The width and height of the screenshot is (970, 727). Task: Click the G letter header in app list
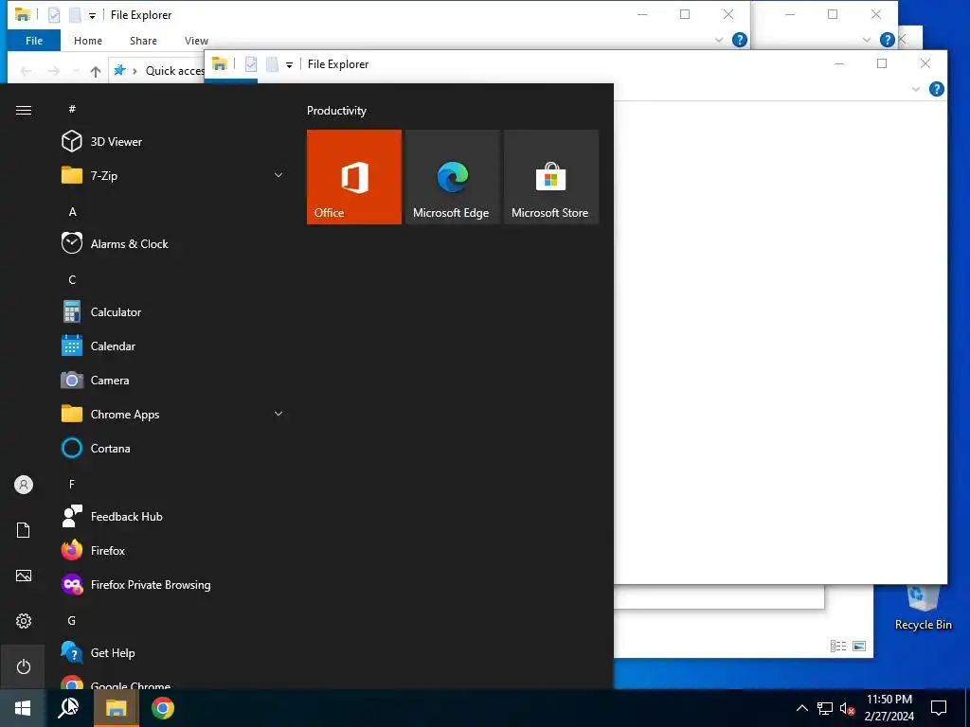pyautogui.click(x=72, y=620)
